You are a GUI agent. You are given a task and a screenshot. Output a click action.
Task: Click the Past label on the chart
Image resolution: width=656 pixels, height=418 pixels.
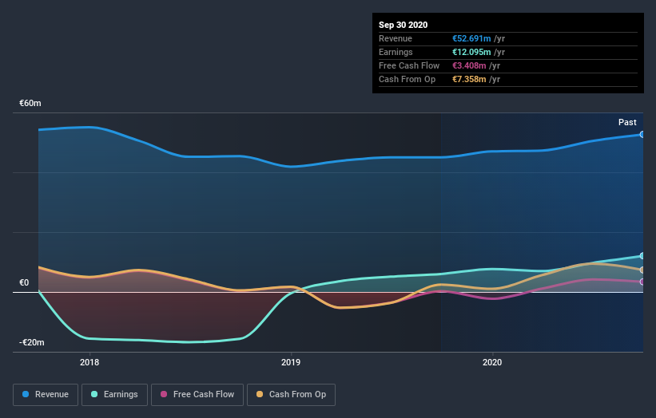coord(627,122)
